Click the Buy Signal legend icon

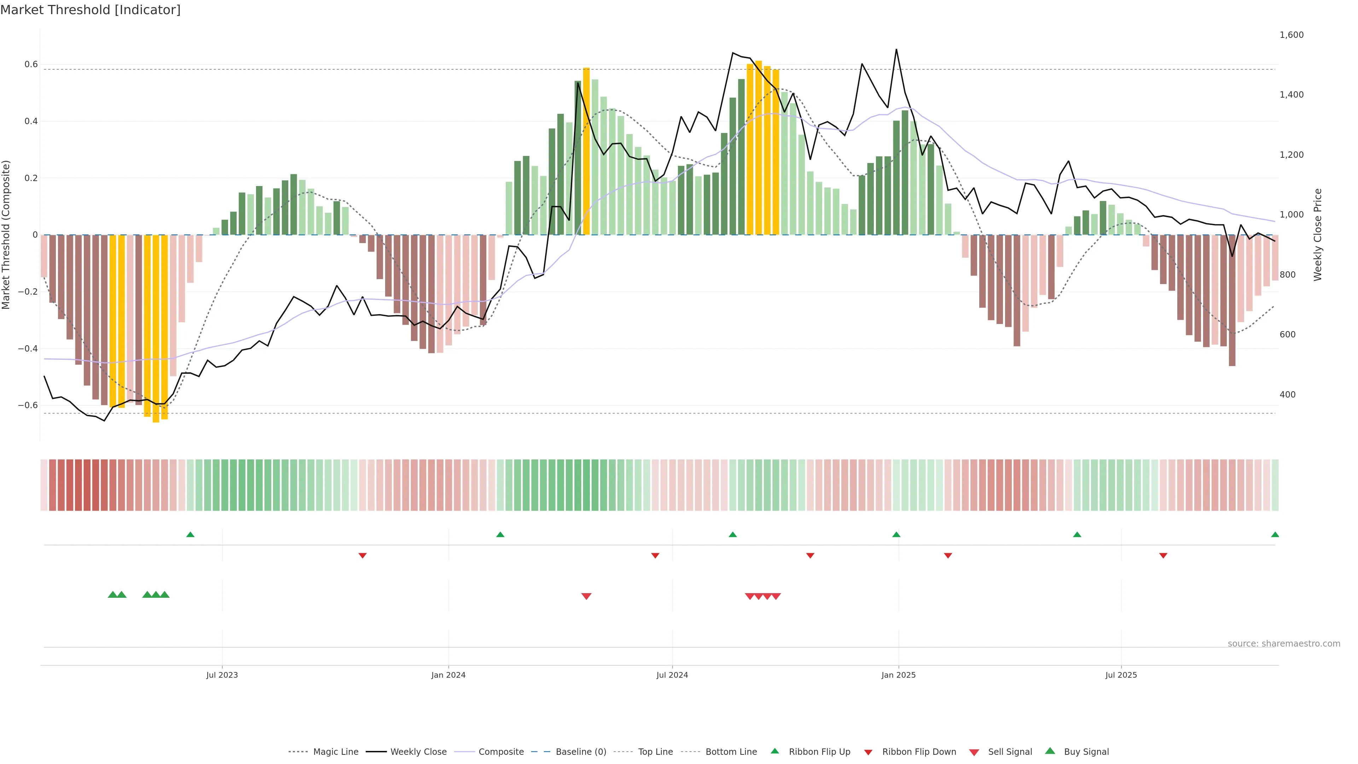pos(1050,751)
